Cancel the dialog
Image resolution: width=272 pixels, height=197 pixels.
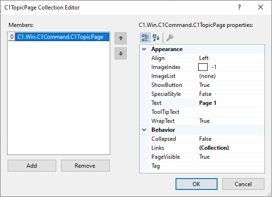(243, 184)
